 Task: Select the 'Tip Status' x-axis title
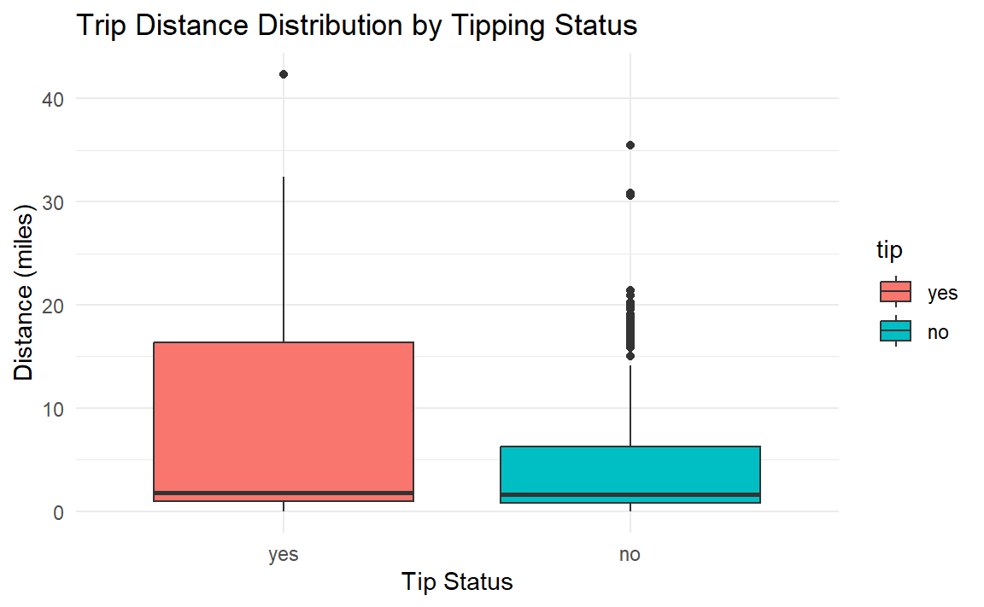pos(457,582)
